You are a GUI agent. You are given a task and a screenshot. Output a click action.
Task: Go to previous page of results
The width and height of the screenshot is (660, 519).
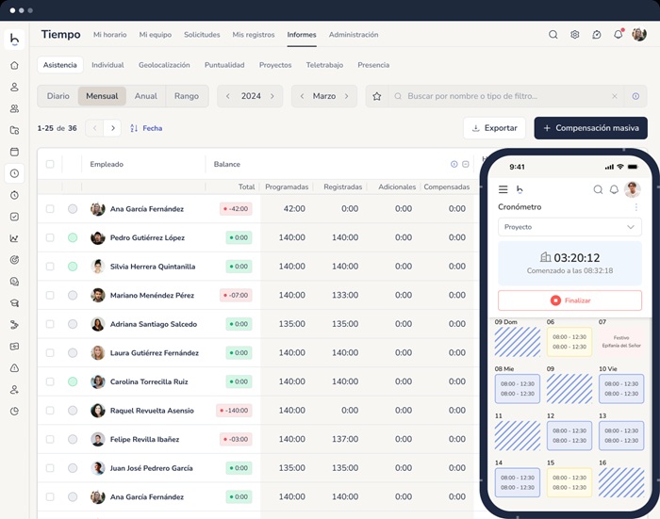(94, 128)
